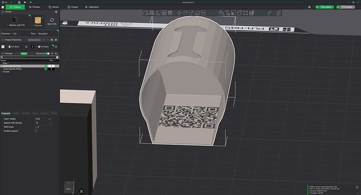Click the filament 1 color swatch
361x195 pixels.
pyautogui.click(x=3, y=47)
